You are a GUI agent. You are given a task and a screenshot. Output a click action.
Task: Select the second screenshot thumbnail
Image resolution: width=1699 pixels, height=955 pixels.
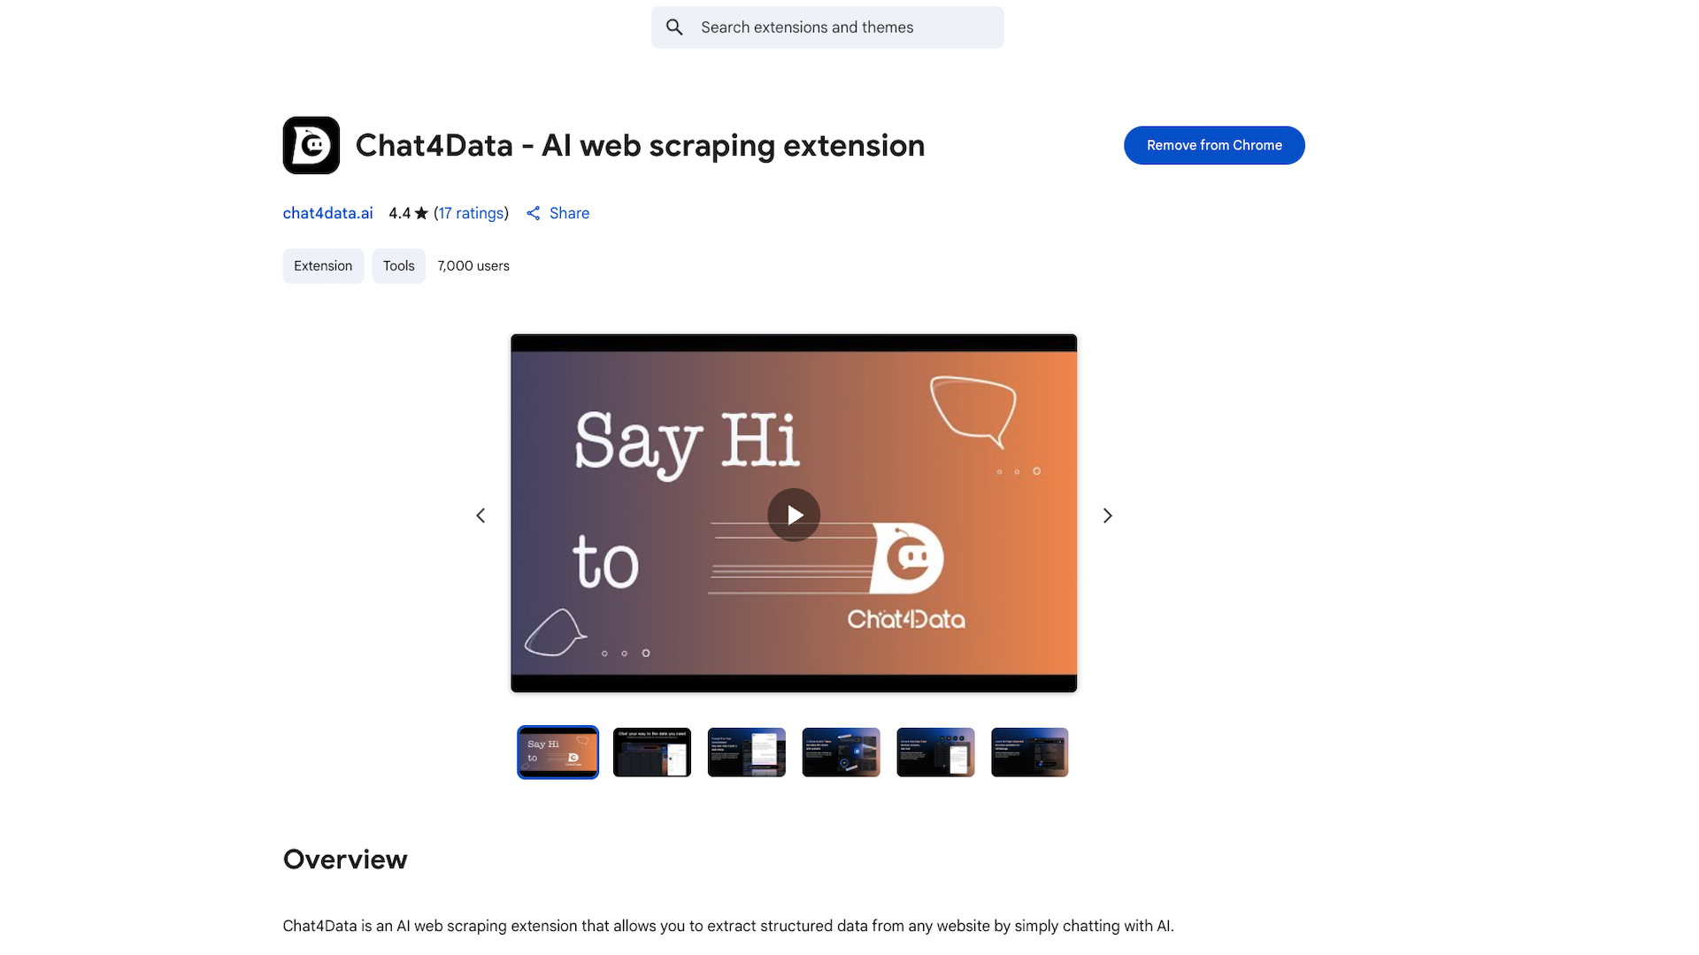652,753
